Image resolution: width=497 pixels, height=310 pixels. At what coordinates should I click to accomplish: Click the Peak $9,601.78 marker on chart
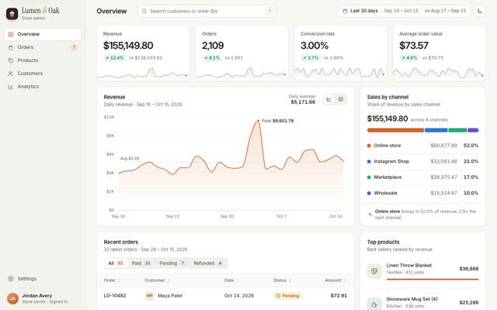[x=259, y=121]
